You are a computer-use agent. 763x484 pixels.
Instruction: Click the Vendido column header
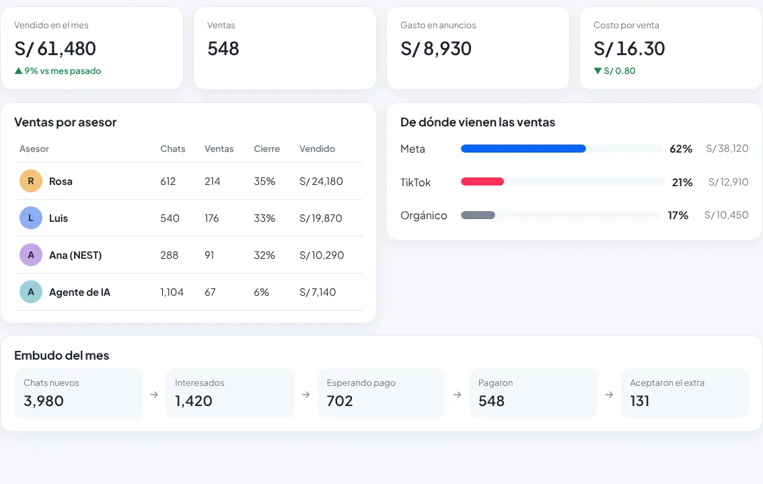coord(318,149)
